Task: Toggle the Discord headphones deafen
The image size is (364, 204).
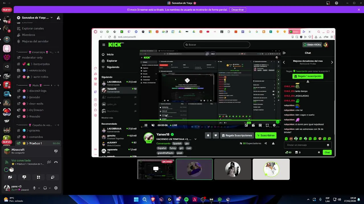Action: point(45,188)
